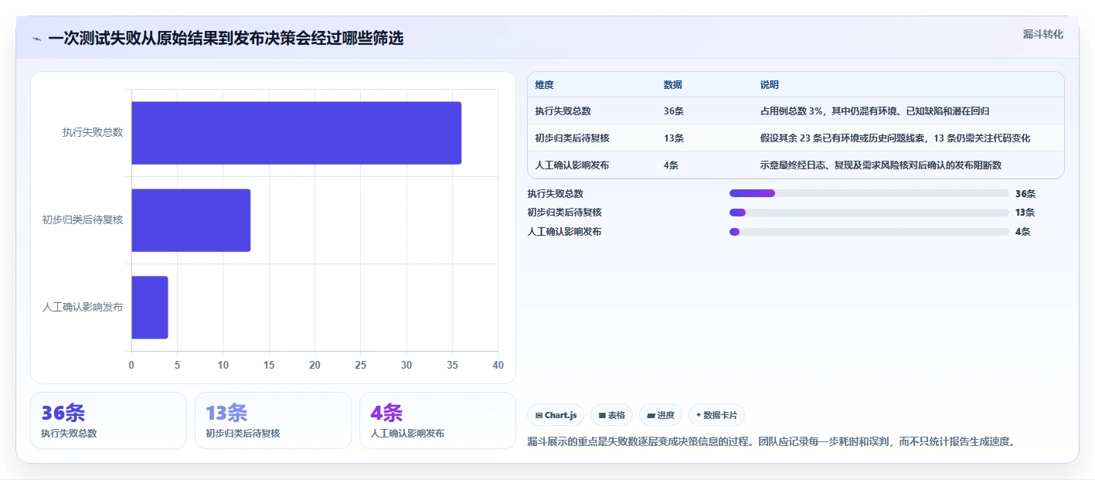1095x480 pixels.
Task: Click the 数据卡片 tag chip
Action: point(716,415)
